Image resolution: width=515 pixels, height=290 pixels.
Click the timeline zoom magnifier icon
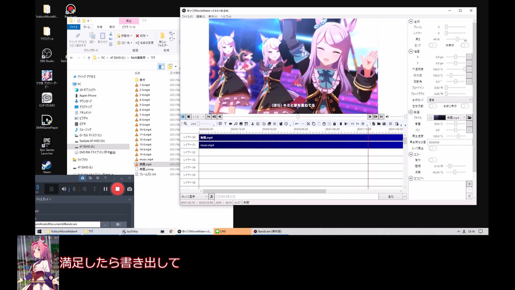(186, 124)
